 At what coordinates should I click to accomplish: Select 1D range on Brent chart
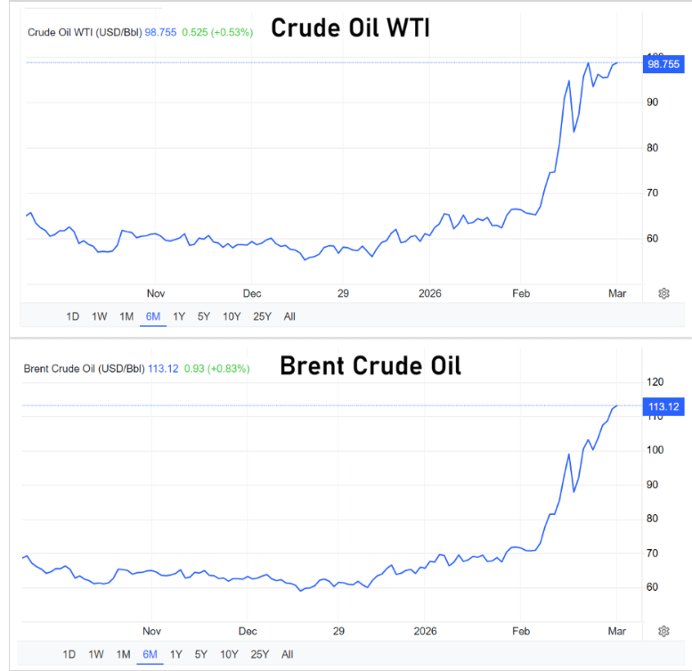[69, 654]
